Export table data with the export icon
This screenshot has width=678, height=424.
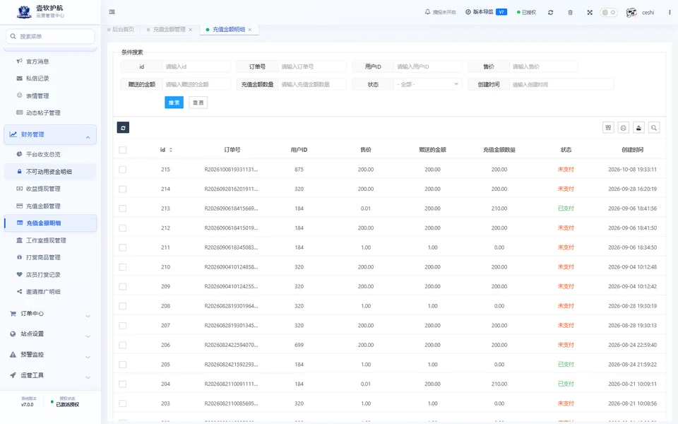[638, 128]
